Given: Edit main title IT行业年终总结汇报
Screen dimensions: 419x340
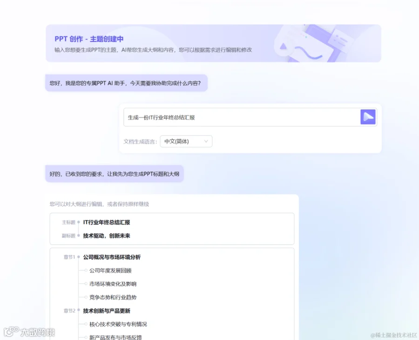Looking at the screenshot, I should [106, 222].
